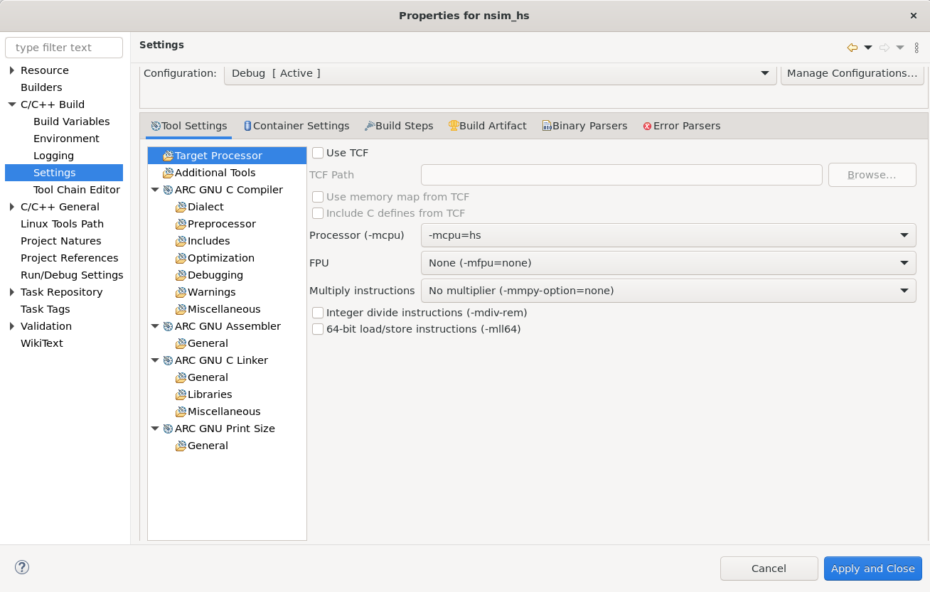Click the back navigation arrow icon

[x=852, y=48]
